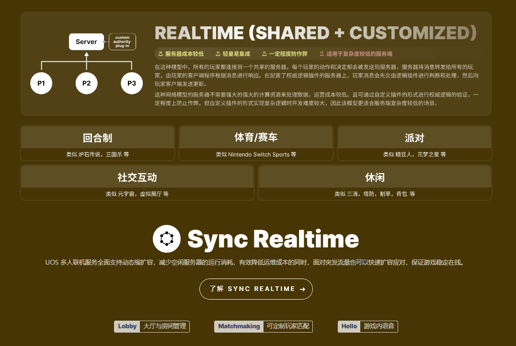The image size is (516, 346).
Task: Click the REALTIME (SHARED + CUSTOMIZED) heading
Action: pos(316,33)
